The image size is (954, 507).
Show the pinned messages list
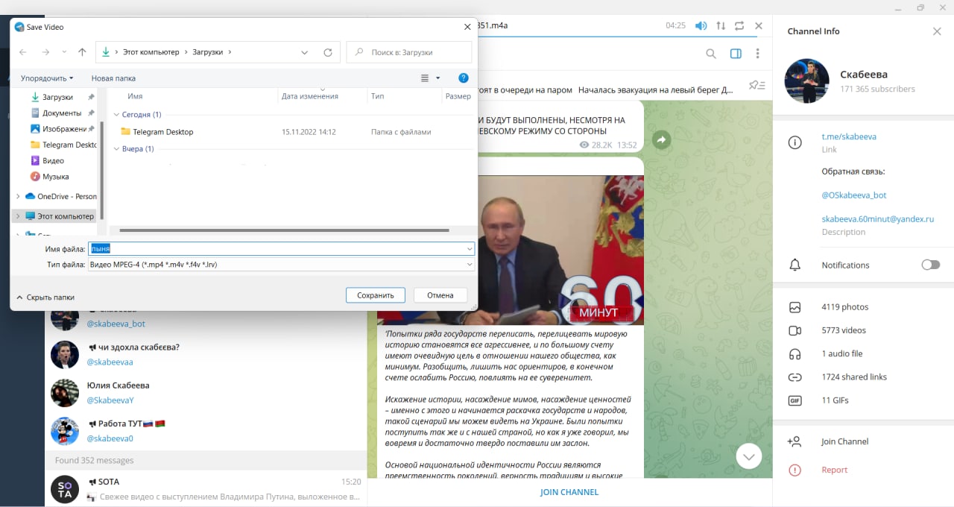[x=757, y=85]
